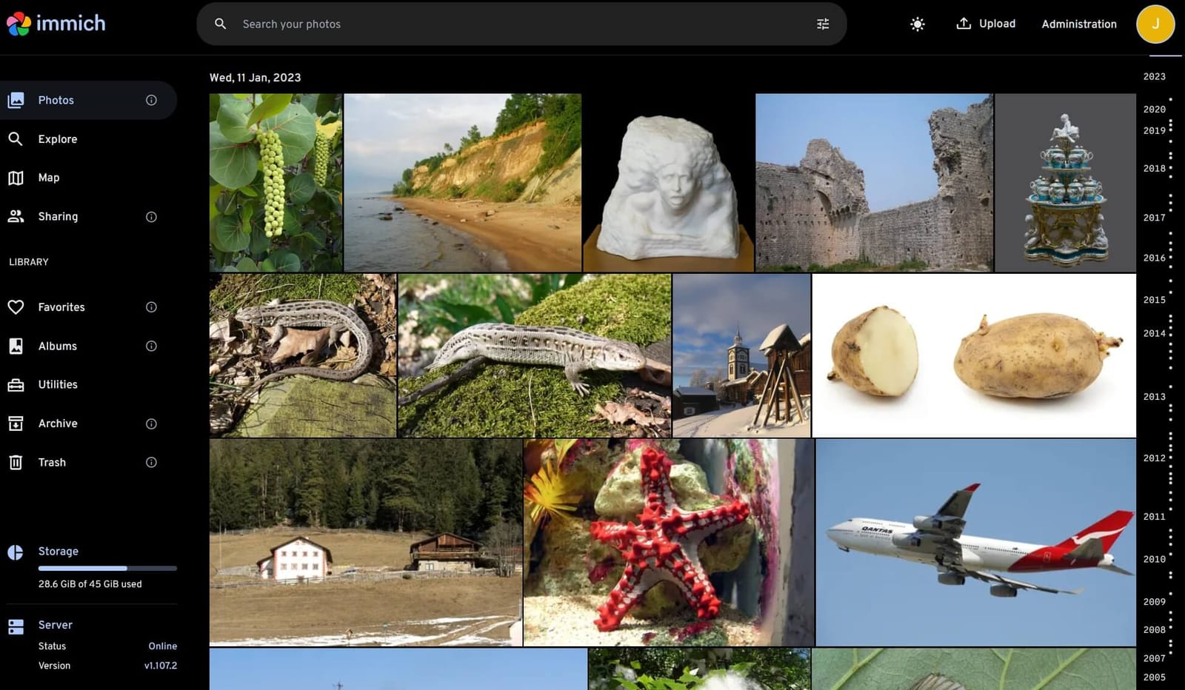Open Albums via the picture icon
Viewport: 1185px width, 690px height.
16,346
